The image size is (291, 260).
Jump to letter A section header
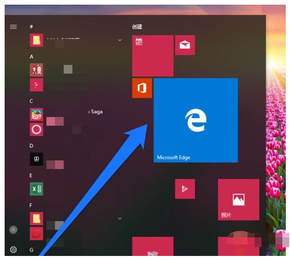32,57
